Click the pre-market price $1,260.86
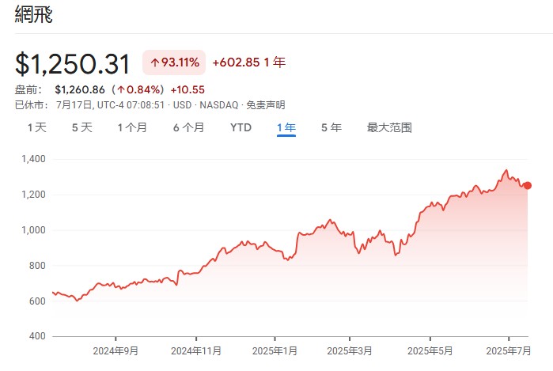Screen dimensions: 553x371 80,89
